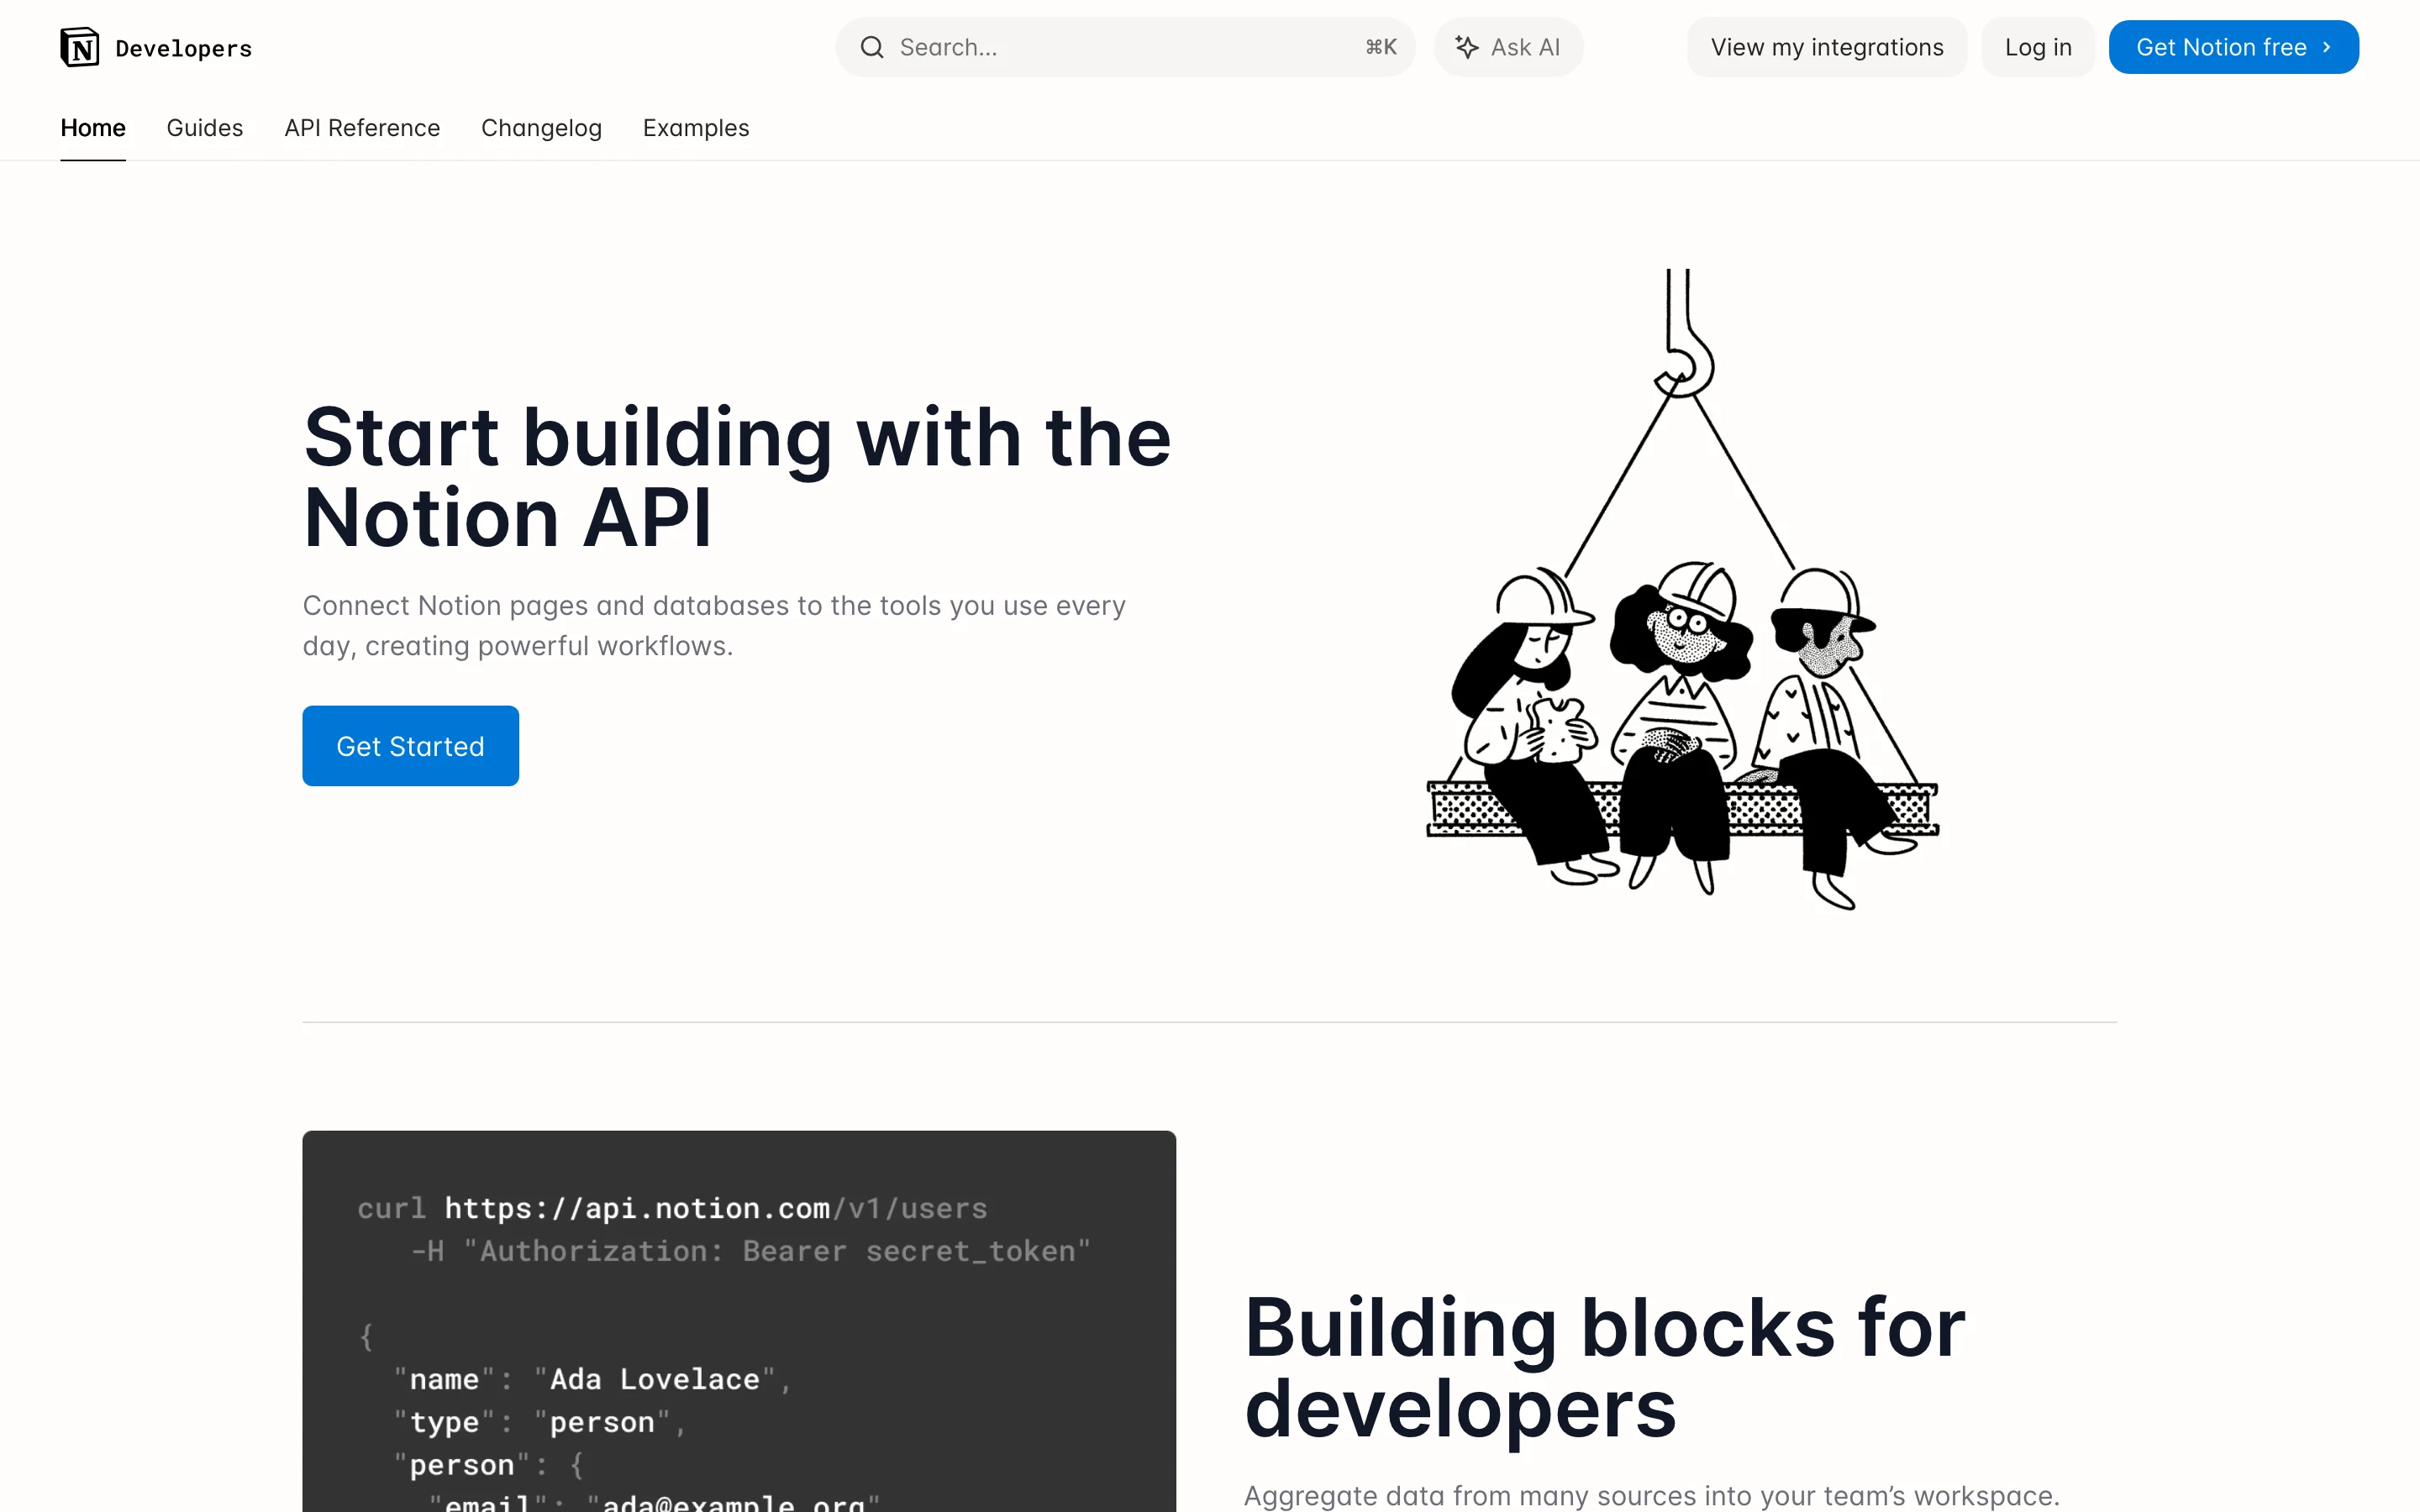
Task: Open the API Reference section
Action: tap(362, 128)
